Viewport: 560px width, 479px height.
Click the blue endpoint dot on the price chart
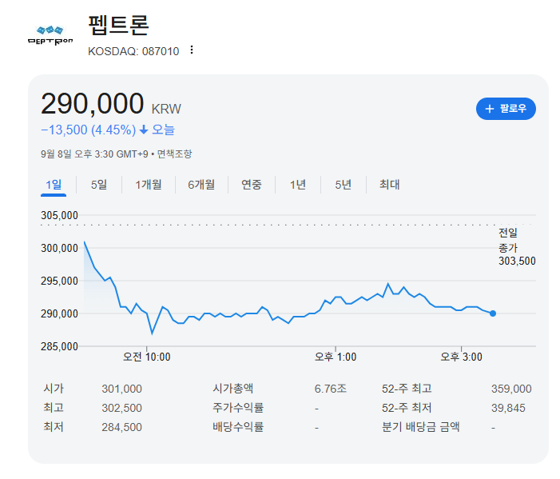[493, 313]
